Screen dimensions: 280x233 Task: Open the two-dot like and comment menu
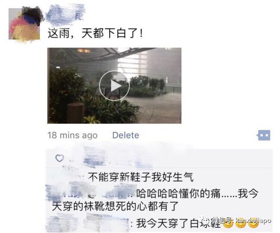click(x=263, y=135)
